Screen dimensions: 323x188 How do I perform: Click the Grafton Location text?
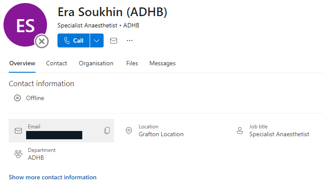pos(161,134)
